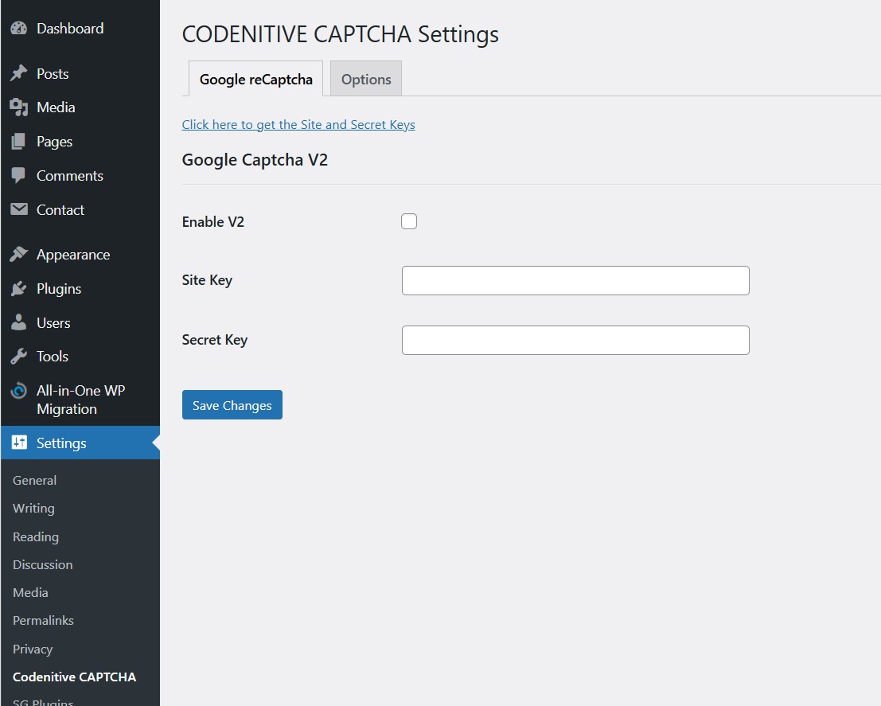Screen dimensions: 881x706
Task: Click Save Changes button
Action: 232,404
